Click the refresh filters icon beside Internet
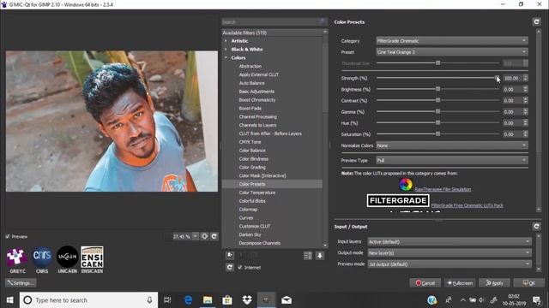Viewport: 549px width, 308px height. click(230, 267)
